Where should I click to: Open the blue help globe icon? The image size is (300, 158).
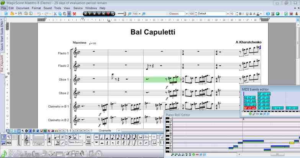click(268, 14)
